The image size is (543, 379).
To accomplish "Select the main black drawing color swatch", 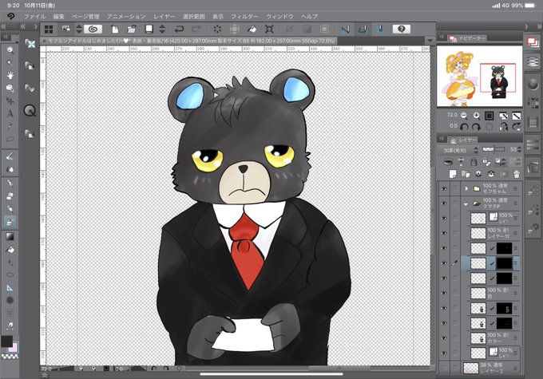I will 6,341.
